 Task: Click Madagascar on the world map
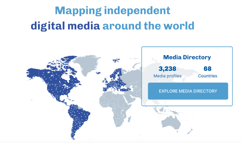[129, 119]
